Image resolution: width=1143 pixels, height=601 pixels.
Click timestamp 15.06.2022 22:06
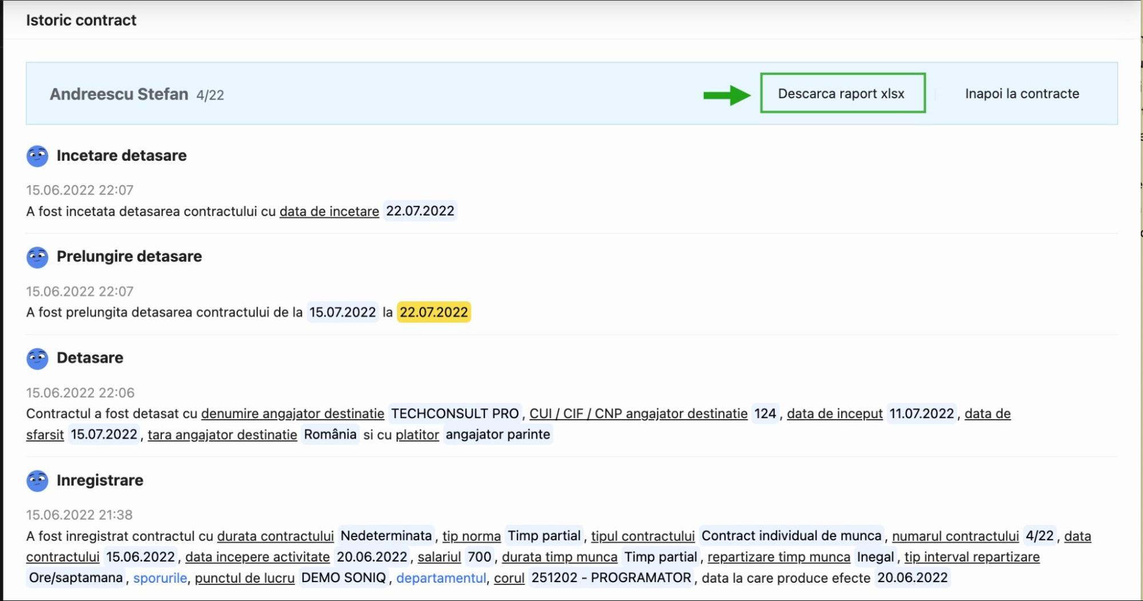80,393
